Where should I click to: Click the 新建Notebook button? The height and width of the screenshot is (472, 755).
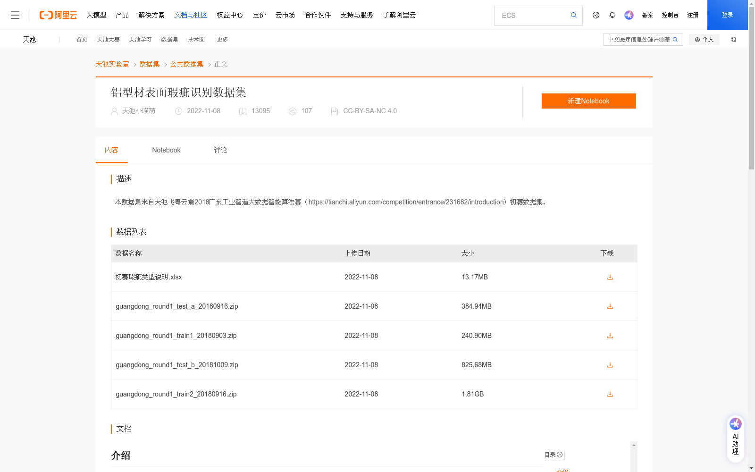pyautogui.click(x=588, y=101)
